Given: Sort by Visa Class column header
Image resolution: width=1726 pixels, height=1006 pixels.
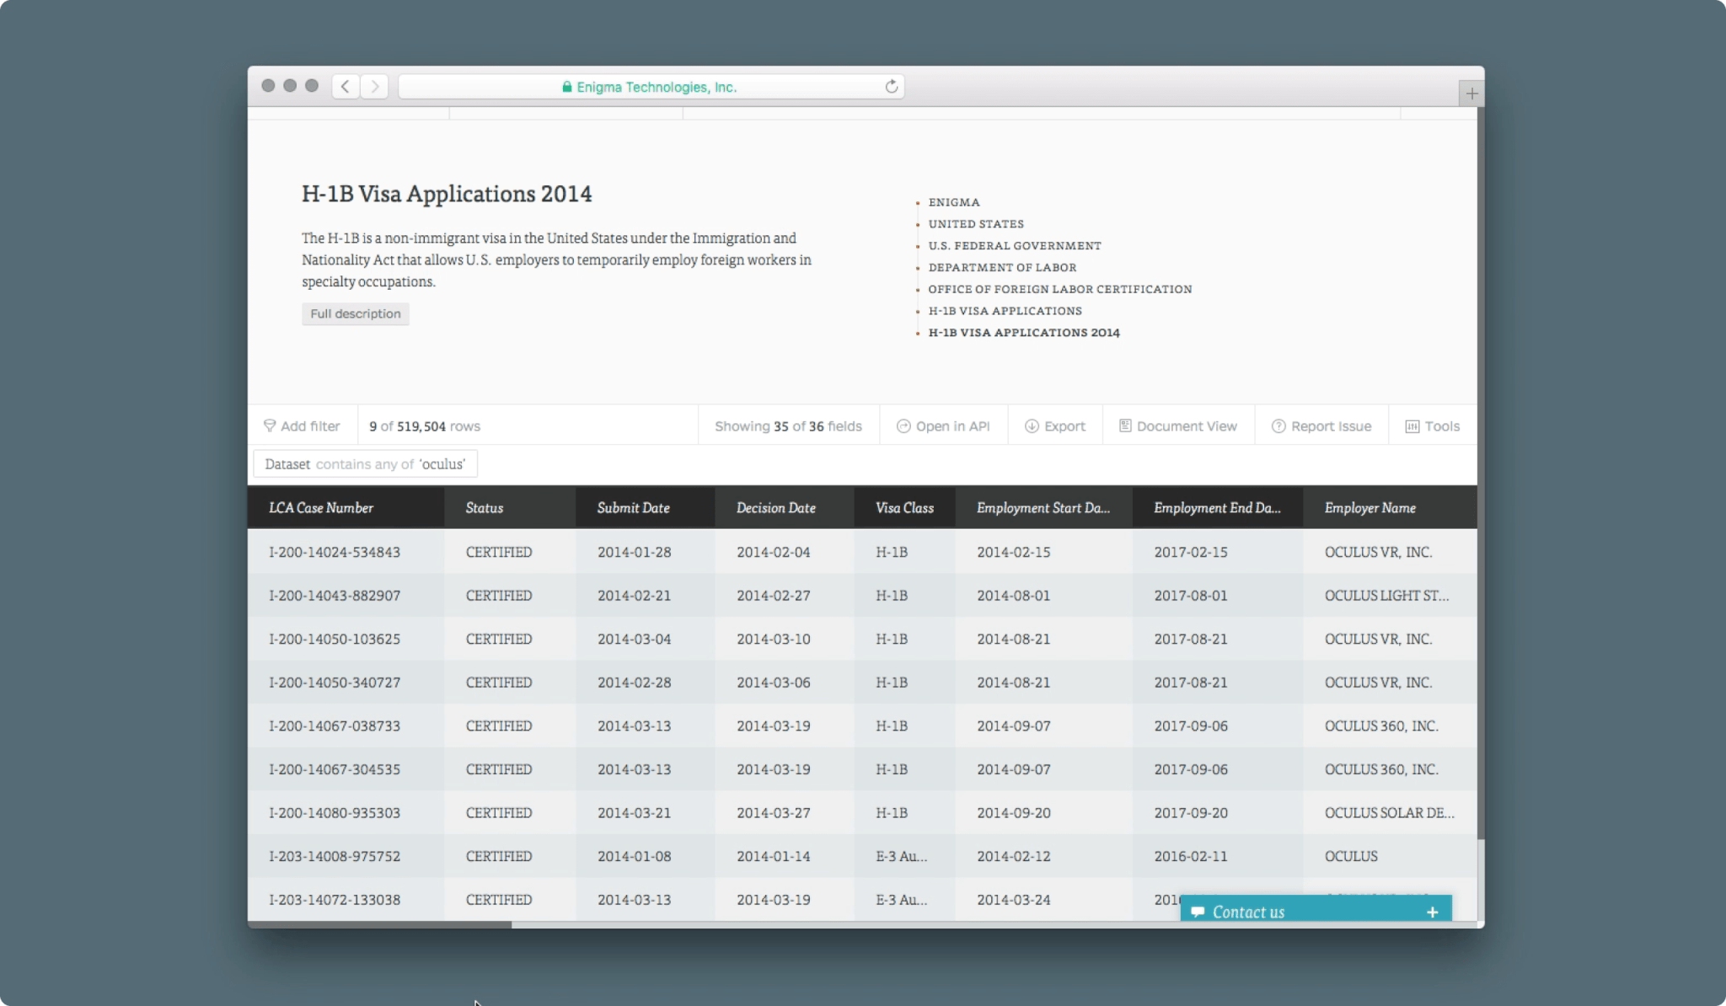Looking at the screenshot, I should (904, 507).
